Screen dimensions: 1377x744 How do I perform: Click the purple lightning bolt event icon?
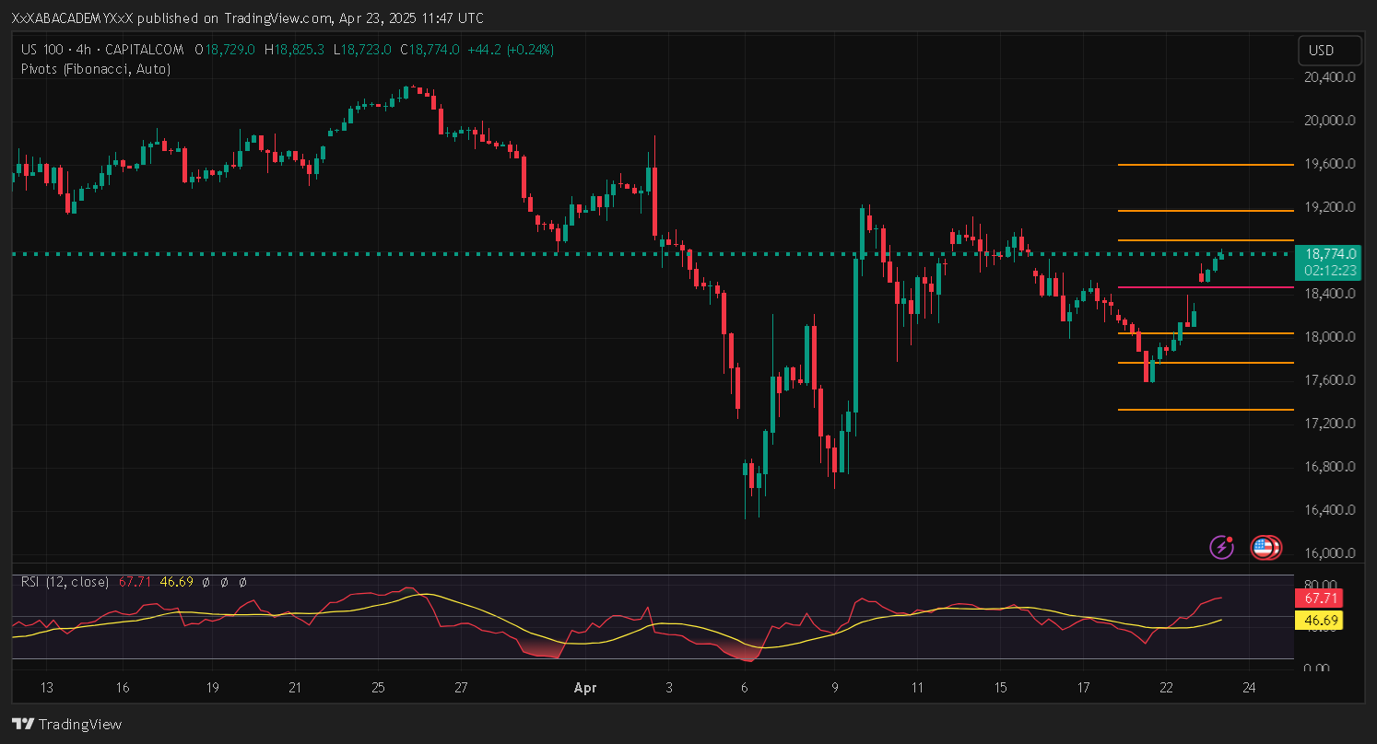click(x=1221, y=547)
